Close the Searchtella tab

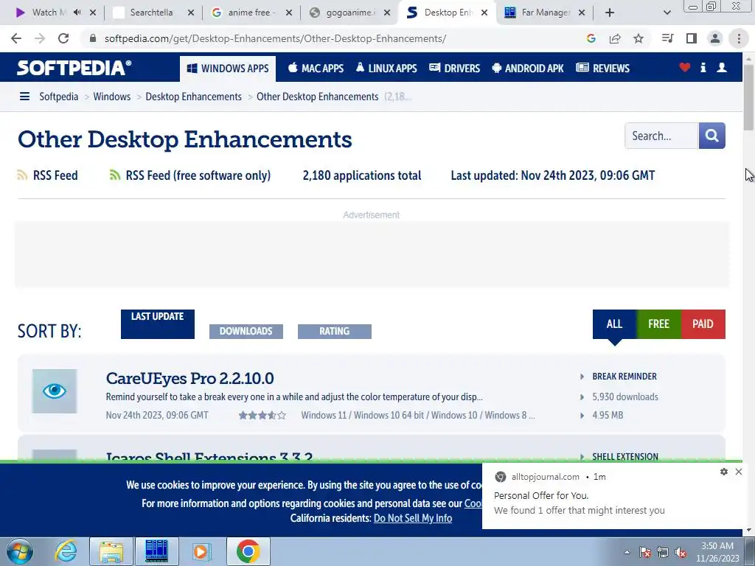191,13
